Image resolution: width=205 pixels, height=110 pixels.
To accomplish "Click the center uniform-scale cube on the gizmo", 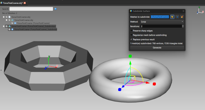I will click(x=132, y=79).
